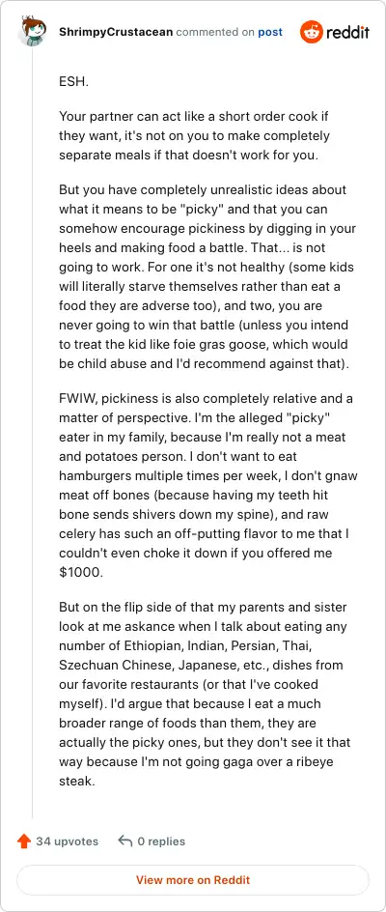Image resolution: width=386 pixels, height=912 pixels.
Task: Click ShrimpyCrustacean's avatar image
Action: coord(32,32)
